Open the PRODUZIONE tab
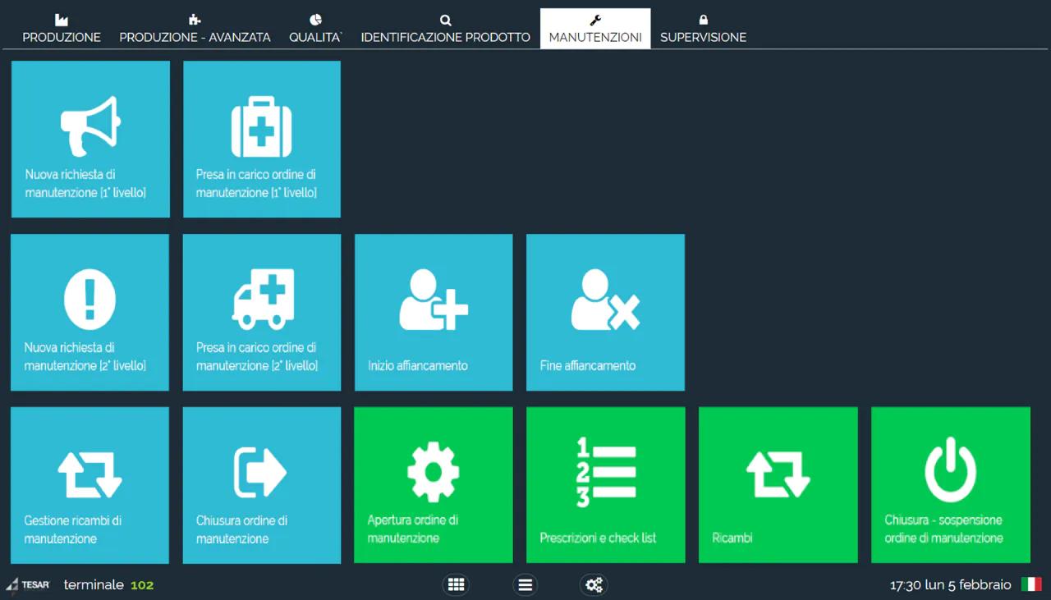Viewport: 1051px width, 600px height. pos(62,29)
